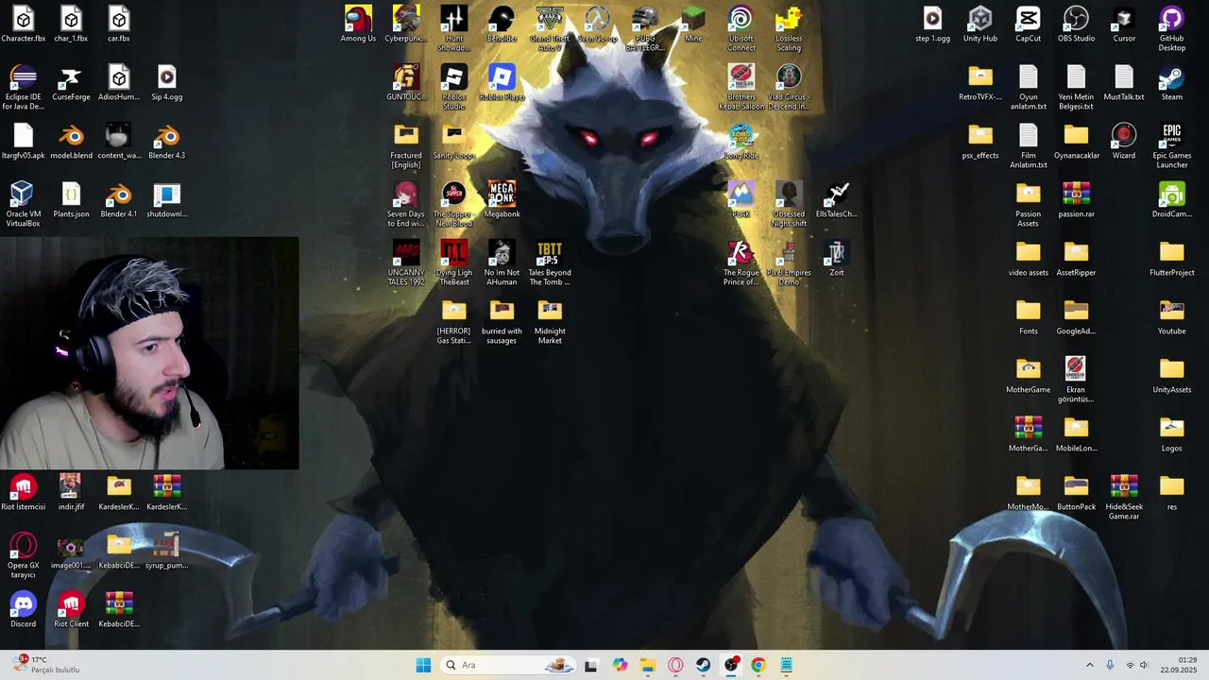Select the Hide&Seek Game.rar archive

(x=1124, y=497)
